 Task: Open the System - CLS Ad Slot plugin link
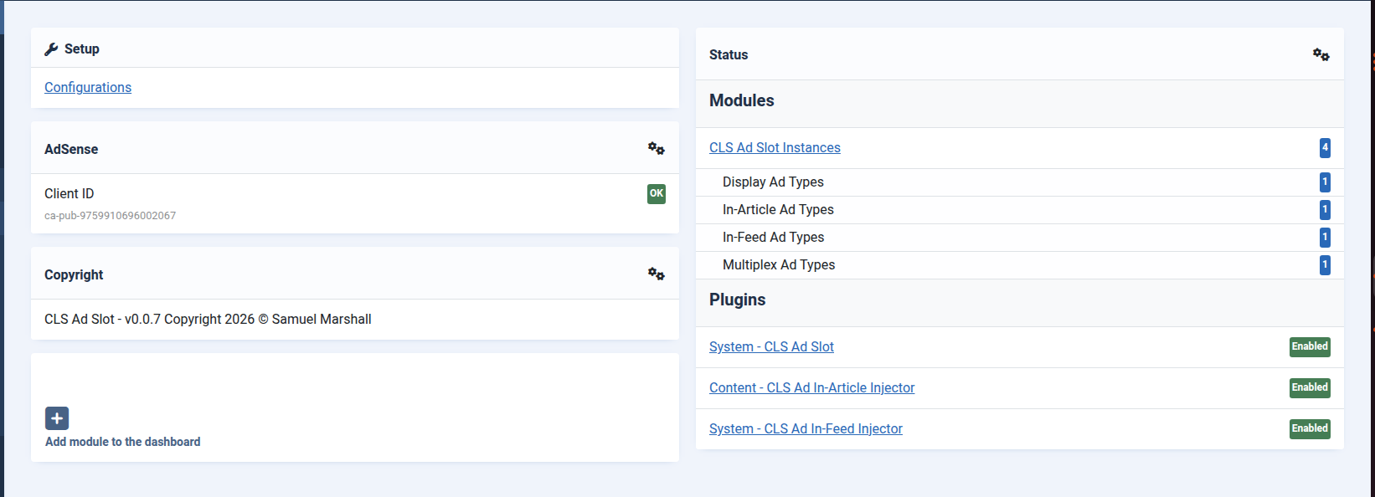[771, 346]
